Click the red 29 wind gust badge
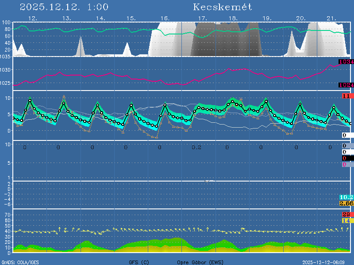The height and width of the screenshot is (265, 354). pos(346,214)
